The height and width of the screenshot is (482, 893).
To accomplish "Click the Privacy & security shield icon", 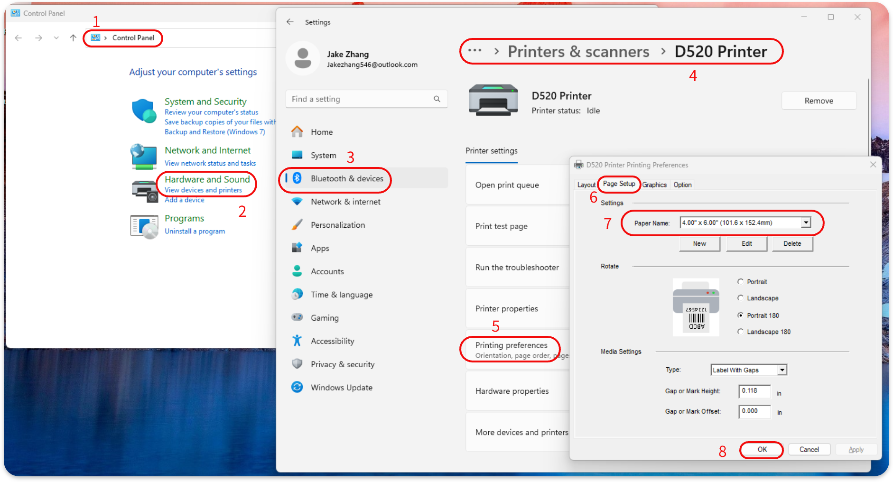I will (297, 364).
